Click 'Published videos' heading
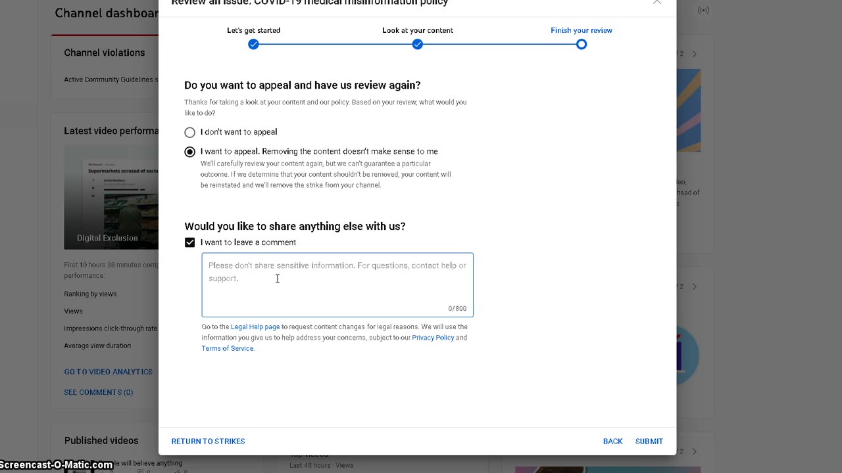The image size is (842, 473). pos(101,441)
